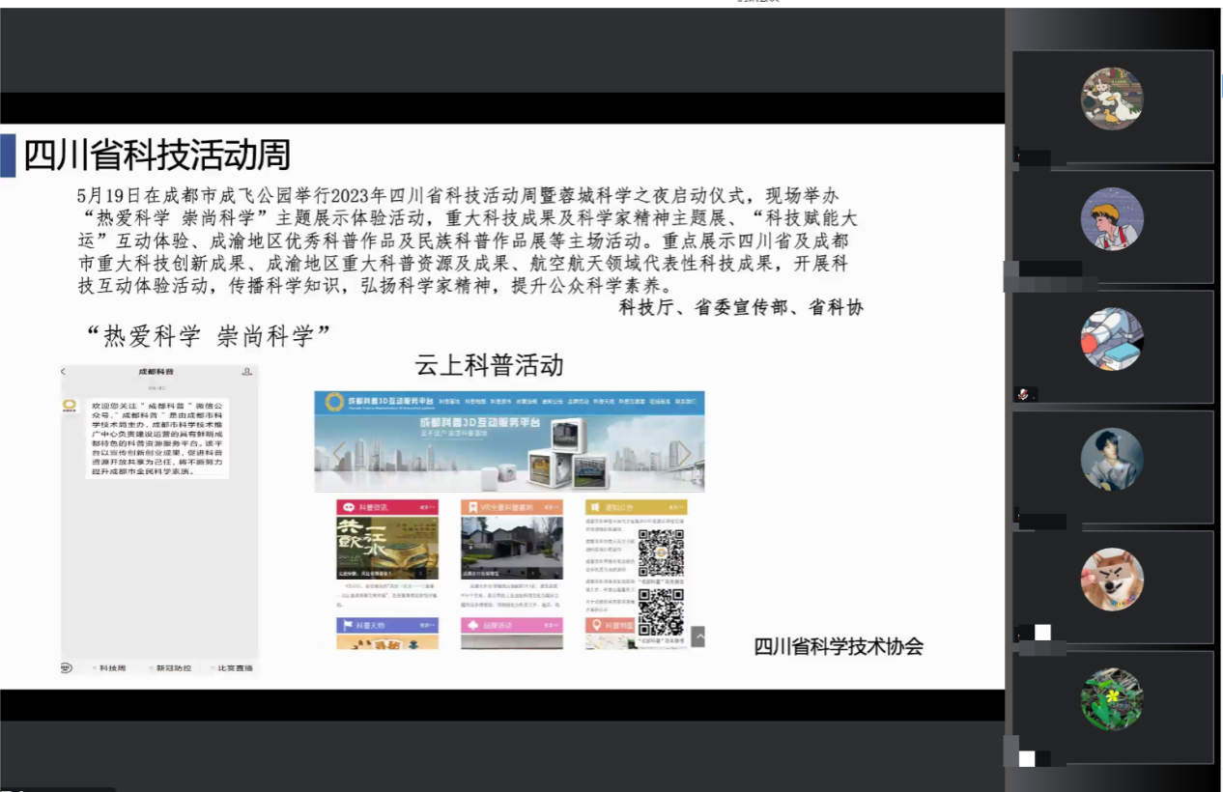Select the red 科普资讯 section header
The width and height of the screenshot is (1223, 792).
tap(386, 507)
